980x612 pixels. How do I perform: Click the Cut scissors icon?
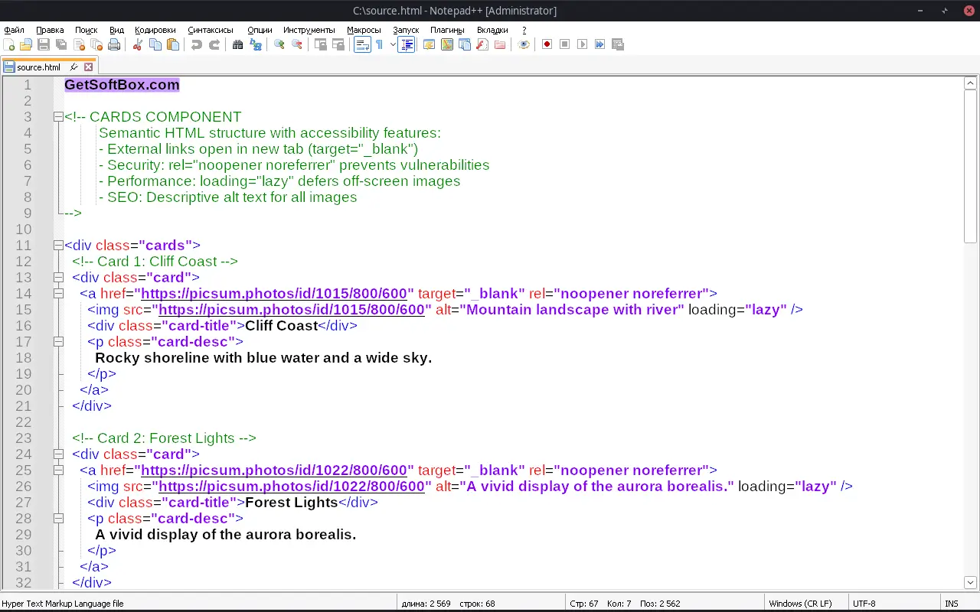tap(138, 44)
